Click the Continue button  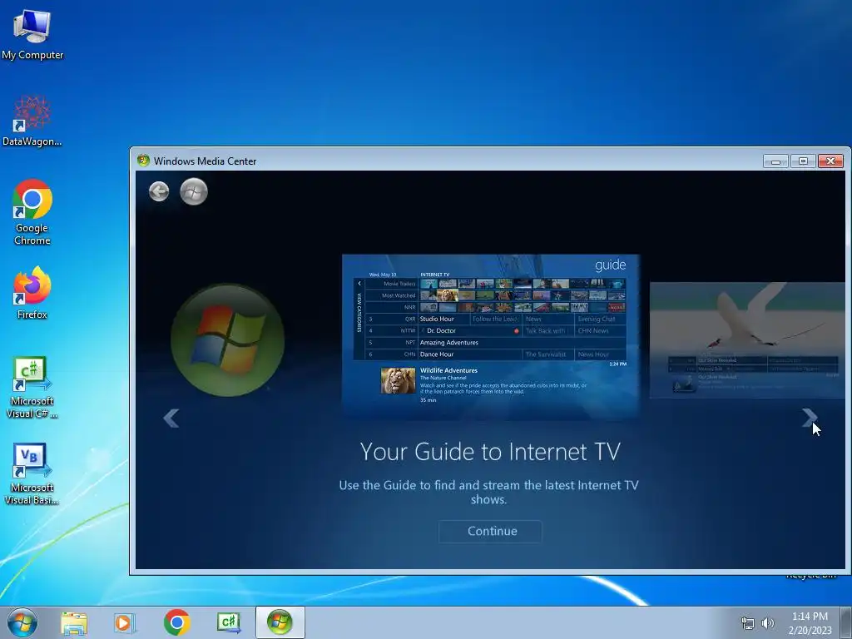[x=490, y=531]
